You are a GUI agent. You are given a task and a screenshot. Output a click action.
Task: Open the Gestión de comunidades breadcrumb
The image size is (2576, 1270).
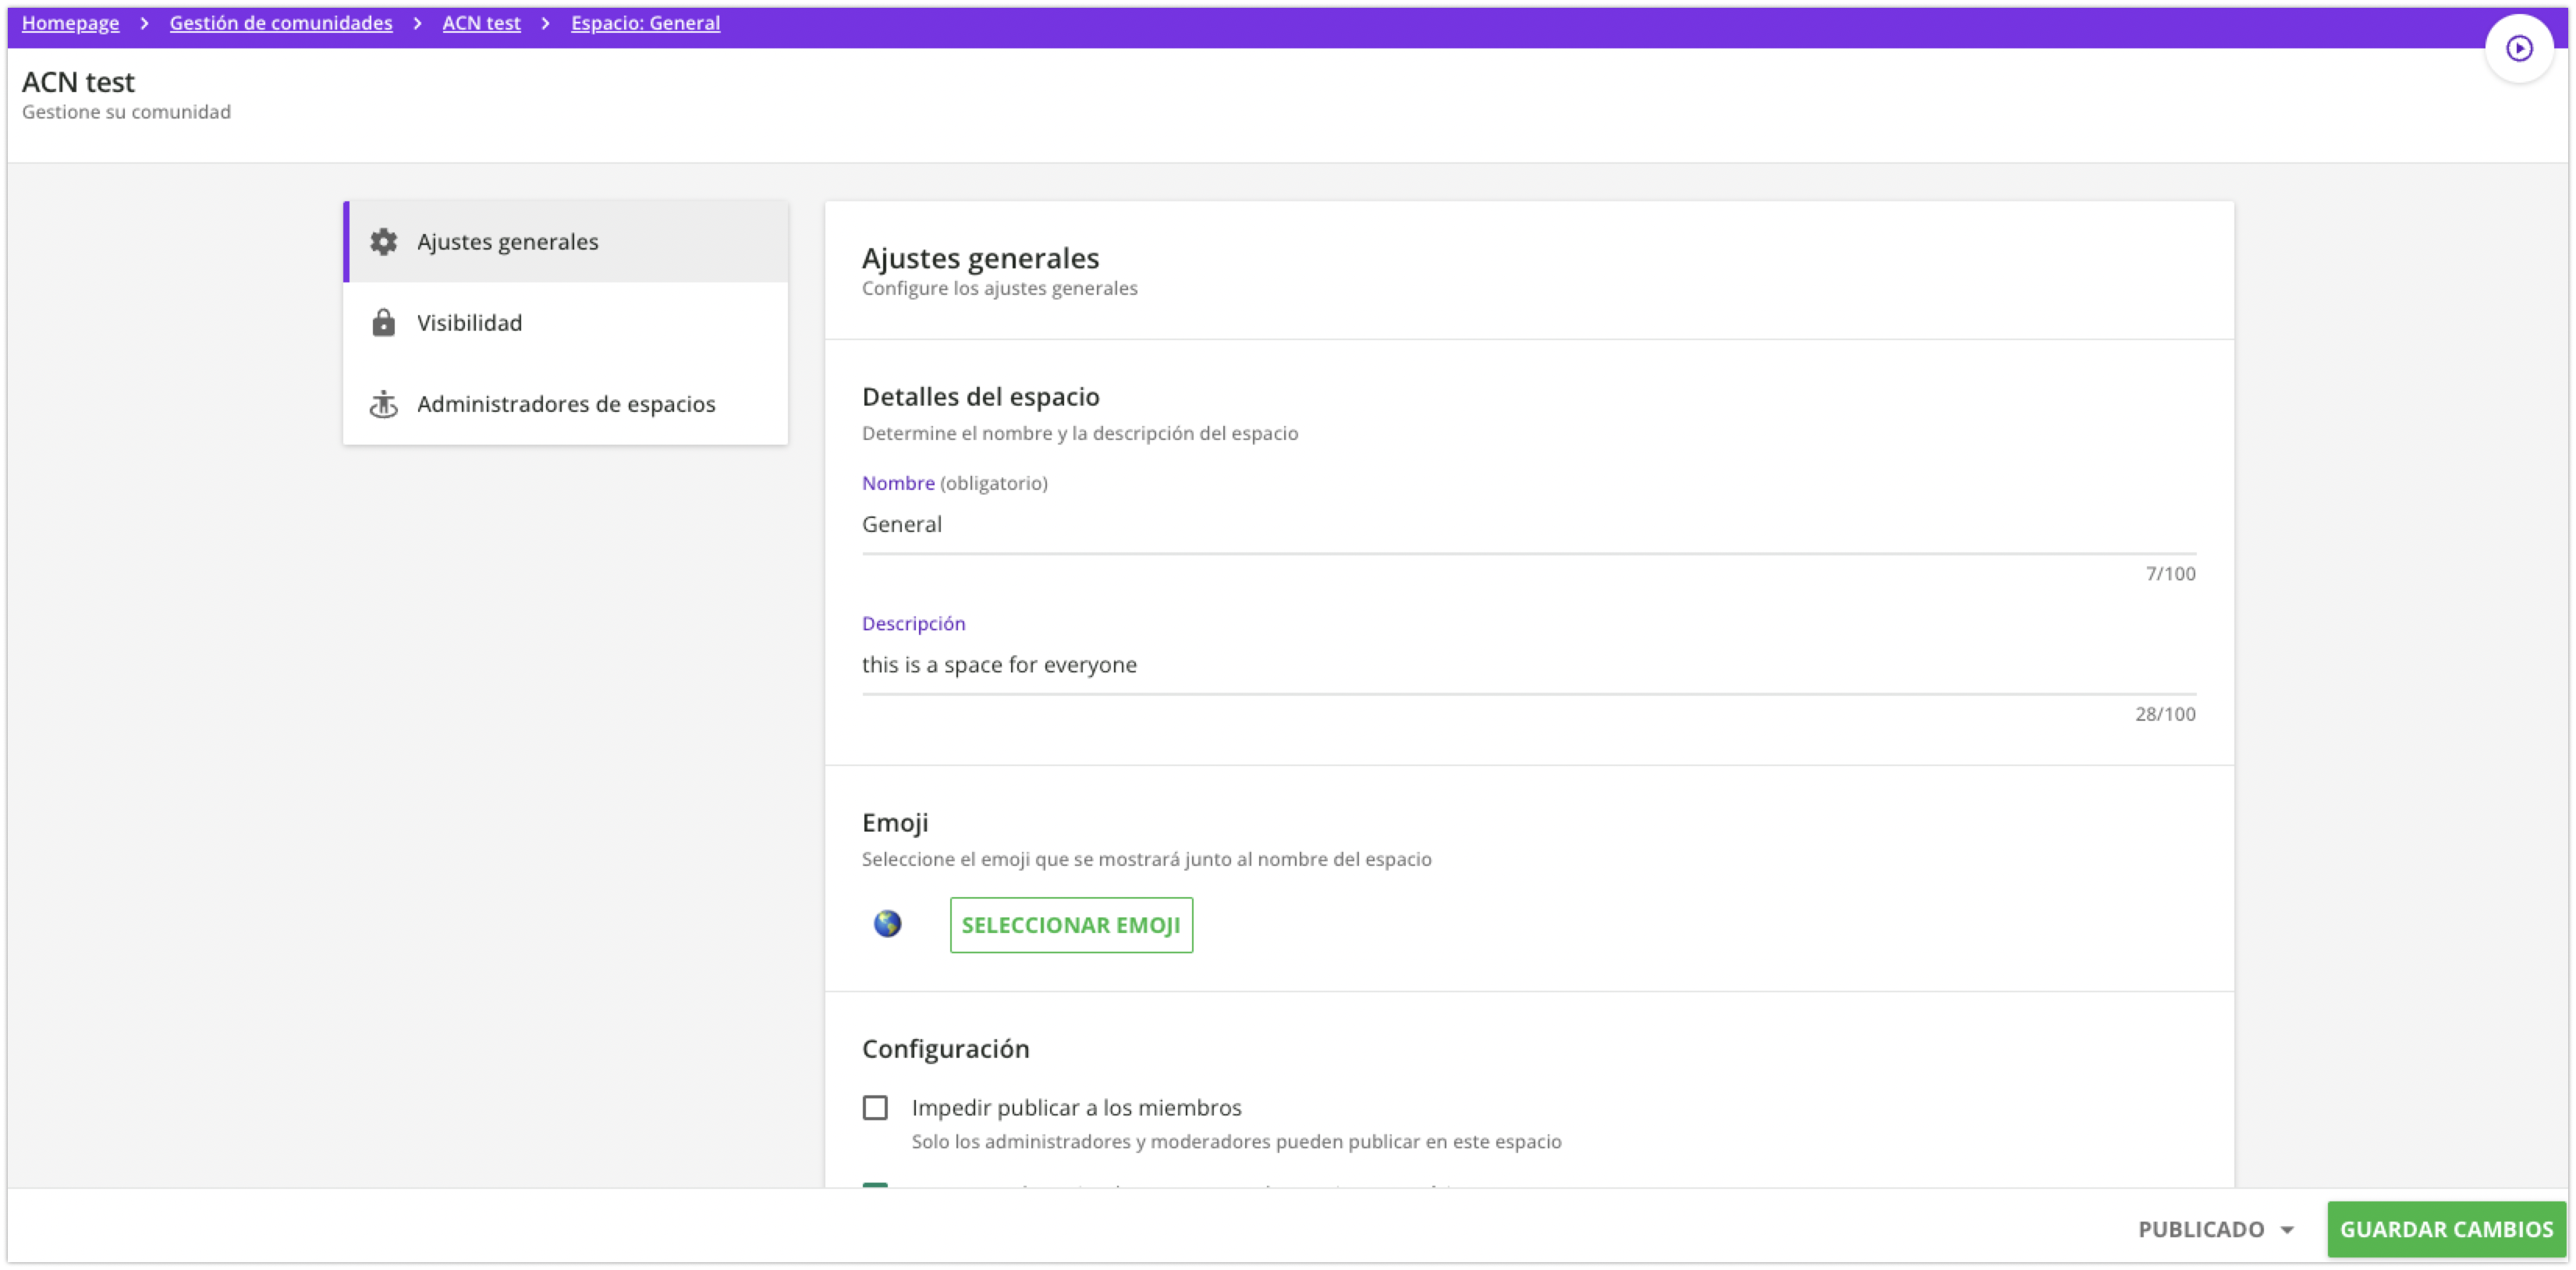click(281, 23)
